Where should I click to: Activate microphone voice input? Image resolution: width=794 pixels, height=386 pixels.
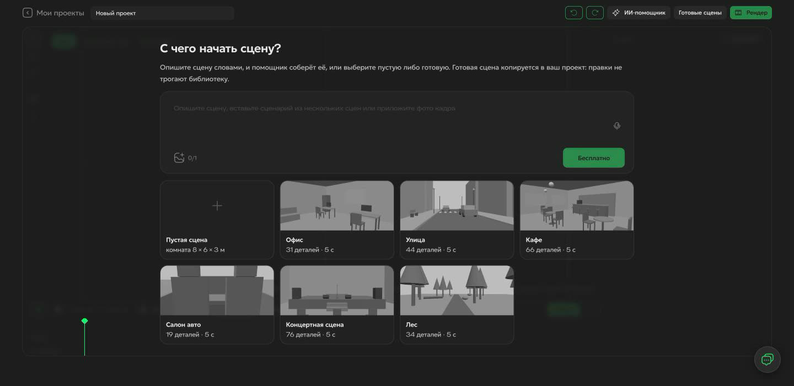[x=617, y=126]
